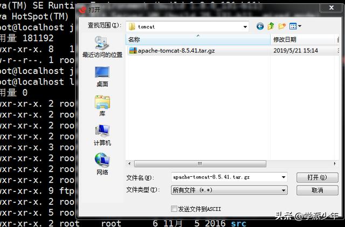
Task: Click modified date 2019/5/21 15:14
Action: click(295, 51)
